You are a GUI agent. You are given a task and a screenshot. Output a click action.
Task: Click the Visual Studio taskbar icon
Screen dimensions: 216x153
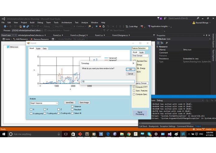pyautogui.click(x=170, y=134)
